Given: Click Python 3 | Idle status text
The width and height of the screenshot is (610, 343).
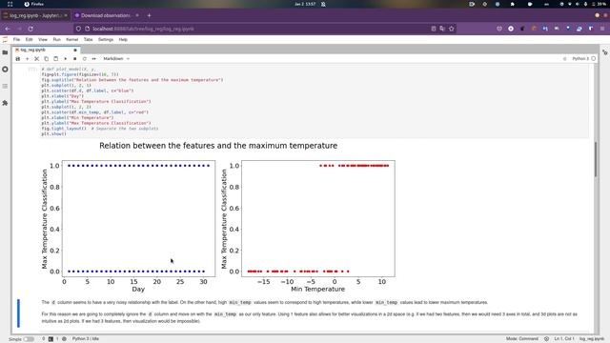Looking at the screenshot, I should point(86,339).
